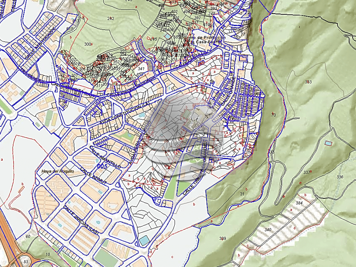Click parcel number 242
The width and height of the screenshot is (356, 267).
[x=111, y=18]
